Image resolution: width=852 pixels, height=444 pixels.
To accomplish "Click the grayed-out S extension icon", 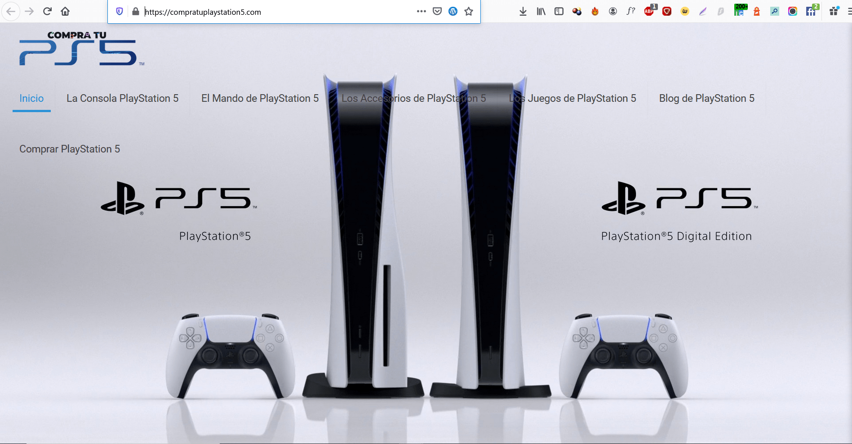I will click(721, 11).
